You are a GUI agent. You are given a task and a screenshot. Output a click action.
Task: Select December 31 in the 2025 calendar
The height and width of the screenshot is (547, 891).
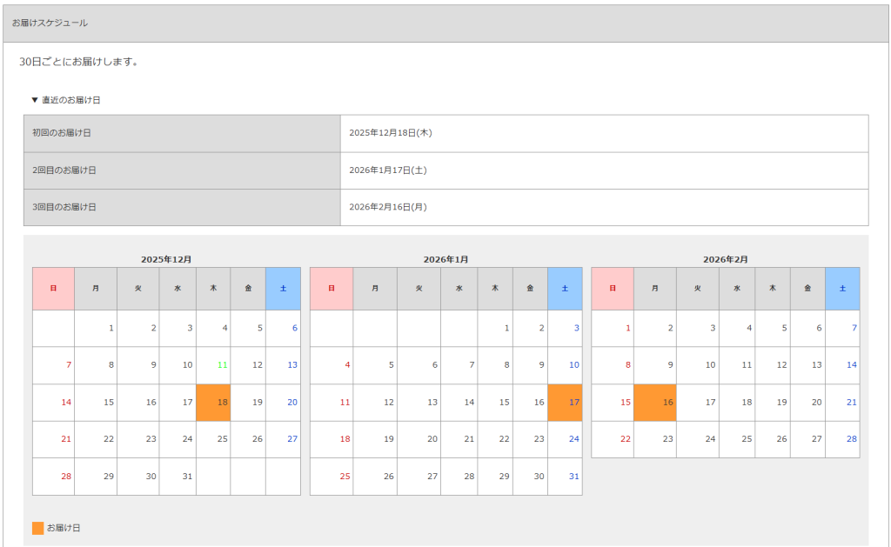187,477
